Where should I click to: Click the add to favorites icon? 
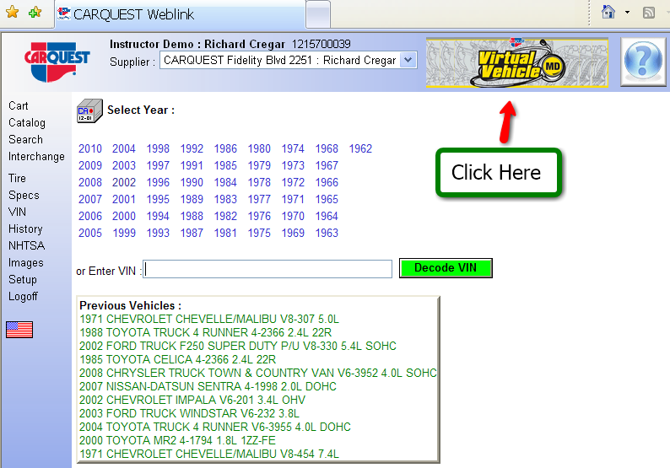coord(35,12)
